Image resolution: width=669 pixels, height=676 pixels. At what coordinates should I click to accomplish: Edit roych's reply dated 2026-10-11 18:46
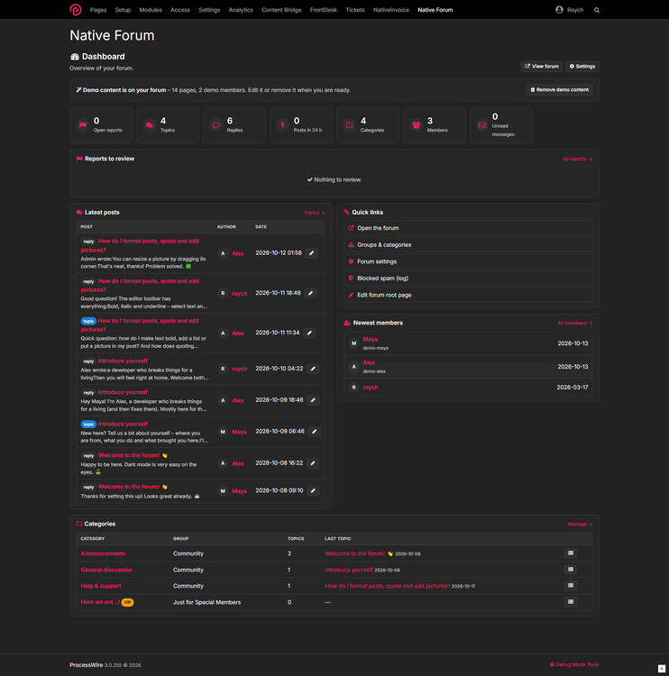pyautogui.click(x=310, y=293)
